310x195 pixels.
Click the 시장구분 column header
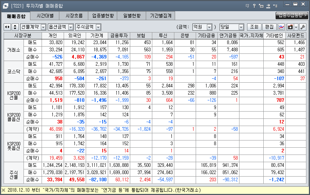(23, 36)
